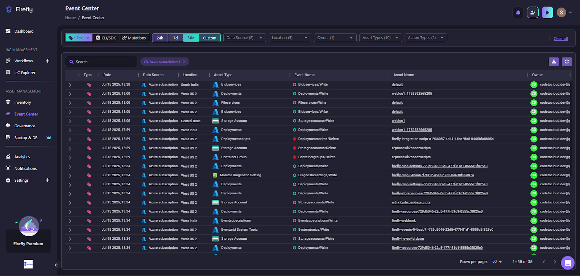Open the user avatar S menu
This screenshot has height=276, width=580.
point(564,12)
